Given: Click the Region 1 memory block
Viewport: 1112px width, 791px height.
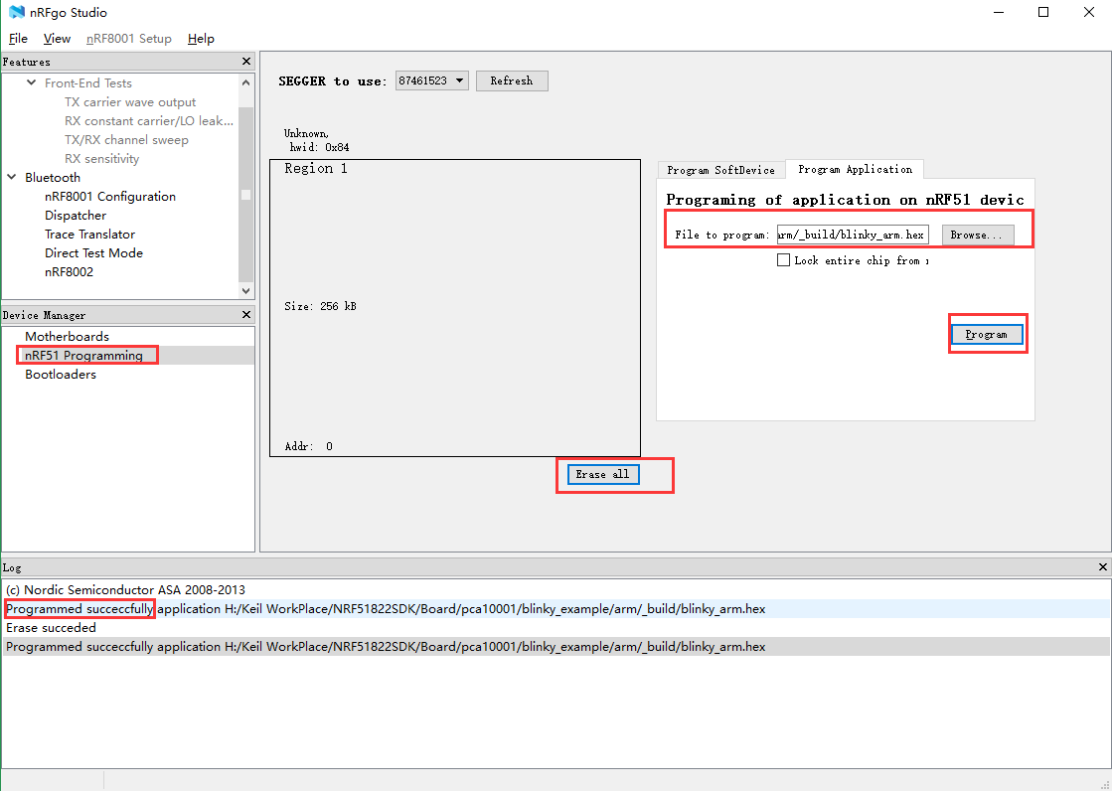Looking at the screenshot, I should coord(454,308).
